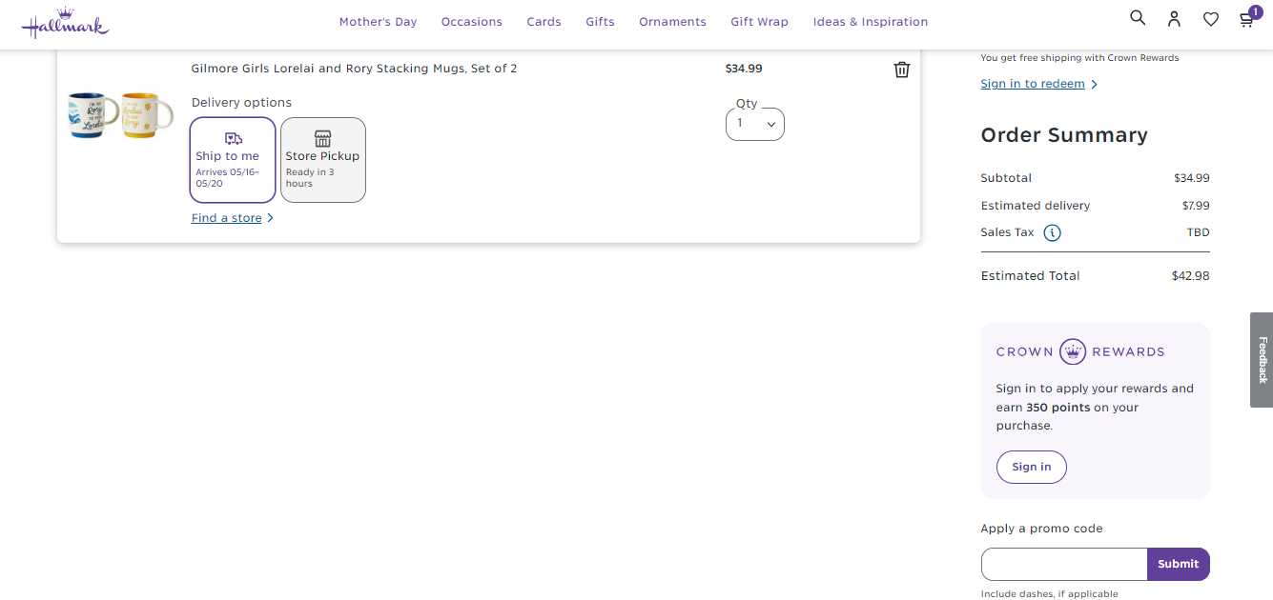Open the account profile icon

(x=1174, y=19)
